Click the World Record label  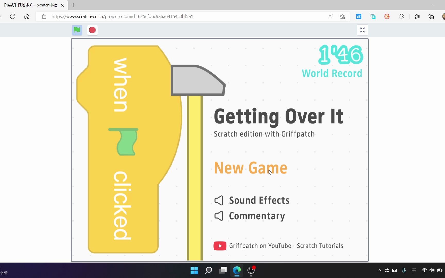coord(332,73)
